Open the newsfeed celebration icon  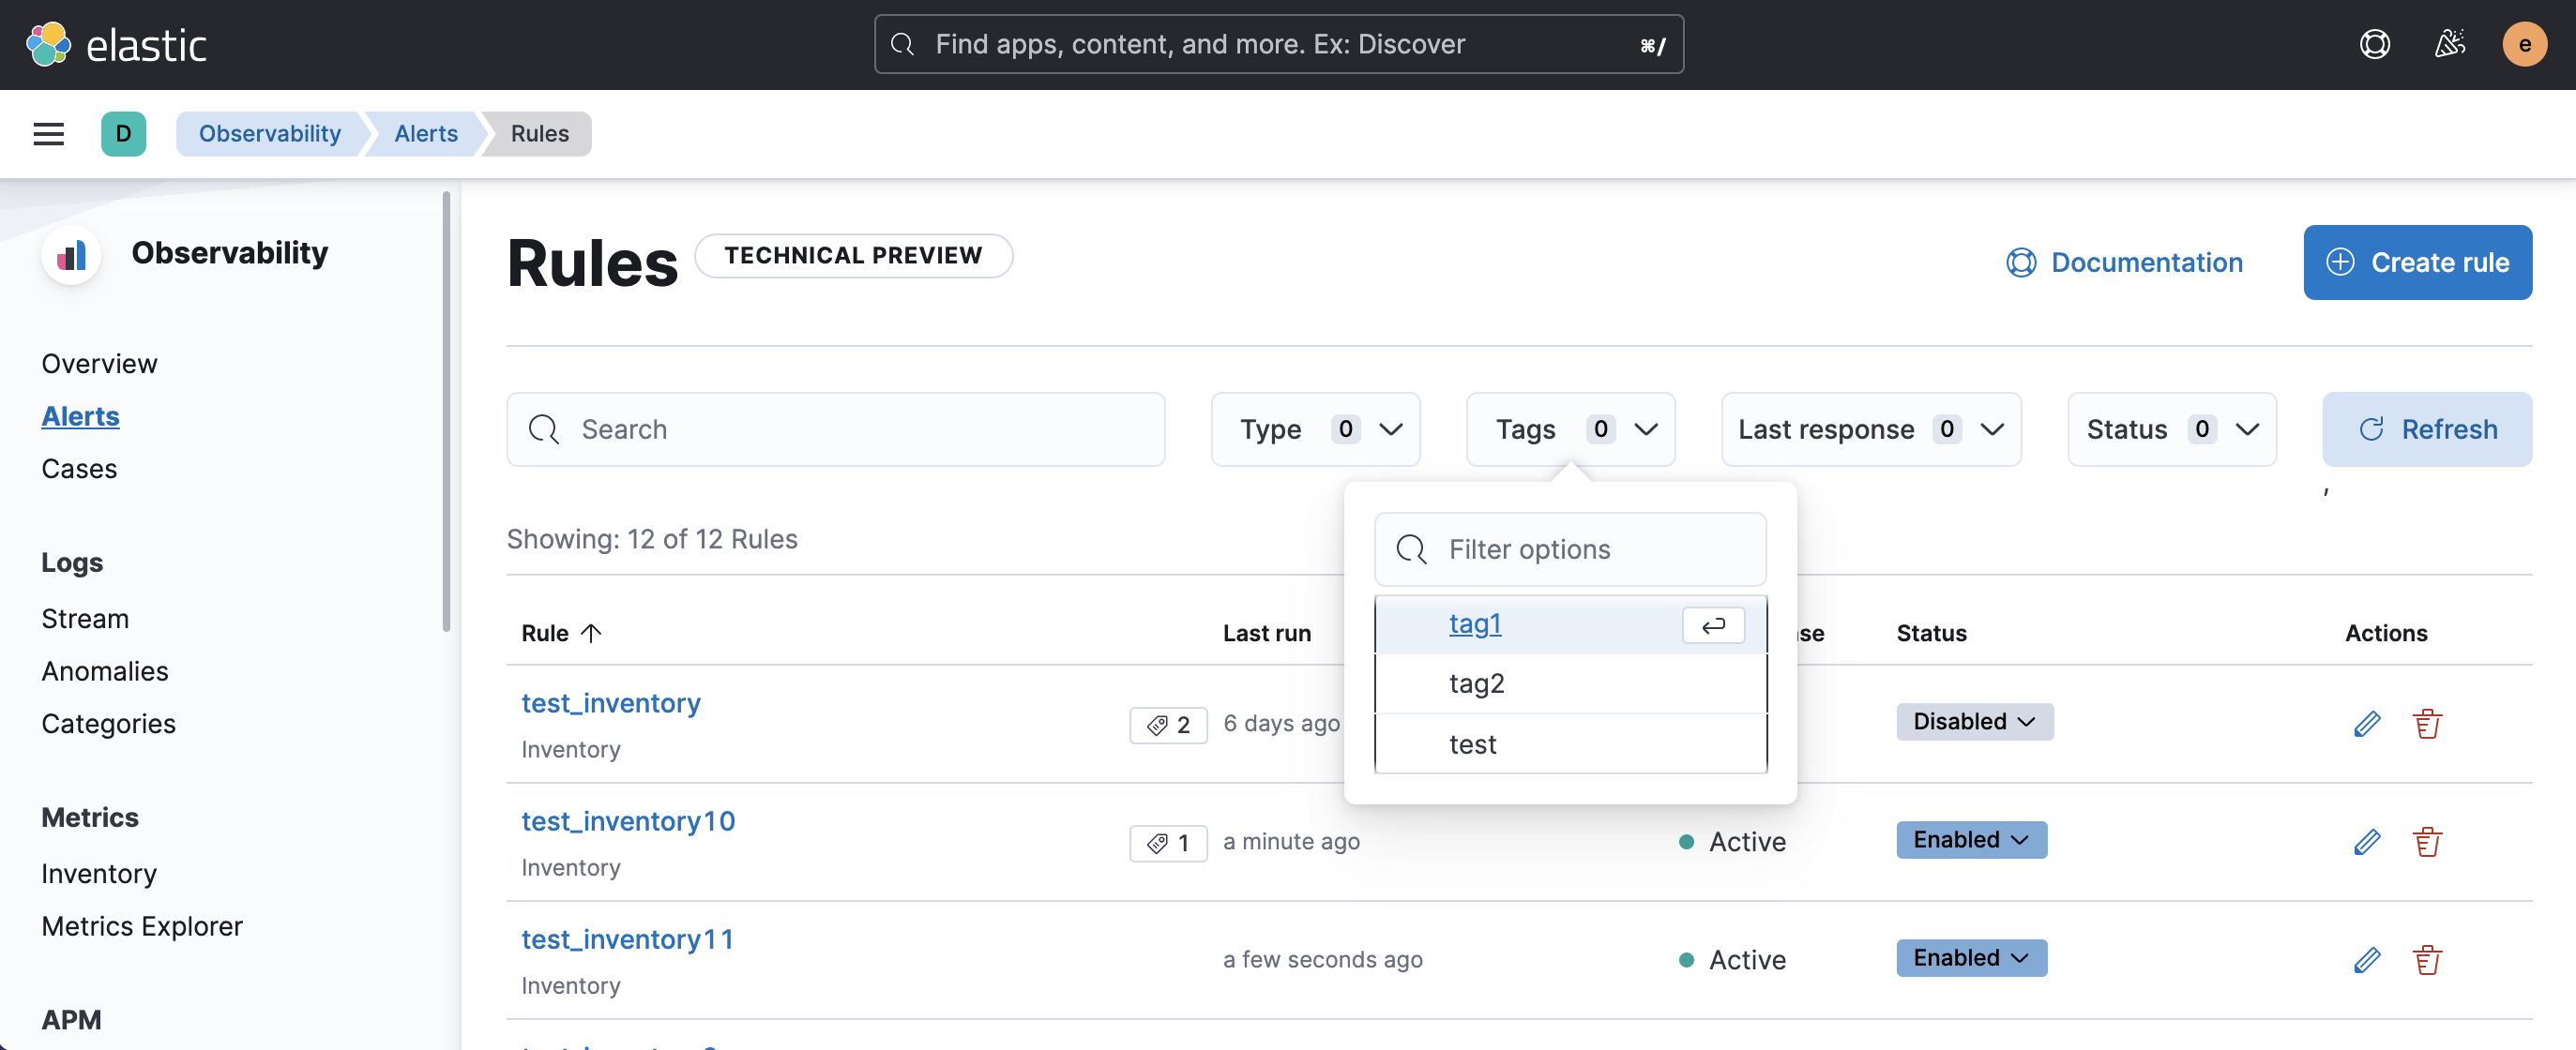click(2449, 44)
